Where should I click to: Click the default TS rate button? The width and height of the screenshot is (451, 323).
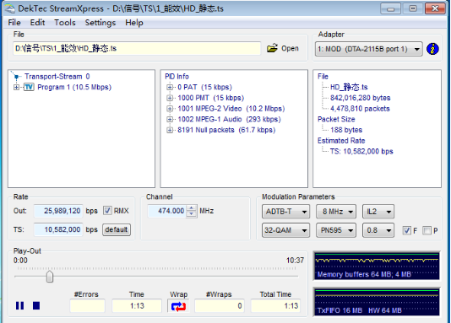(x=117, y=229)
